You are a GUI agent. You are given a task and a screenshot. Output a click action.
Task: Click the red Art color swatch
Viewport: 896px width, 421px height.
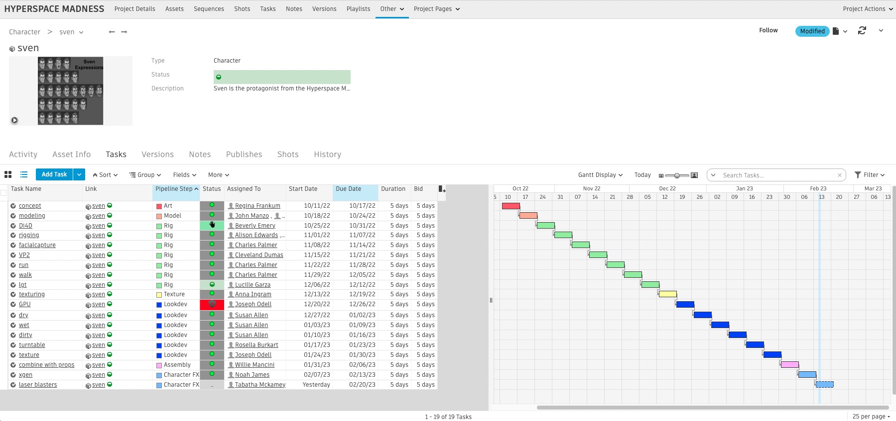click(x=159, y=206)
